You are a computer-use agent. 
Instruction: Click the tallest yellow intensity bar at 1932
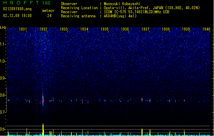(x=43, y=130)
